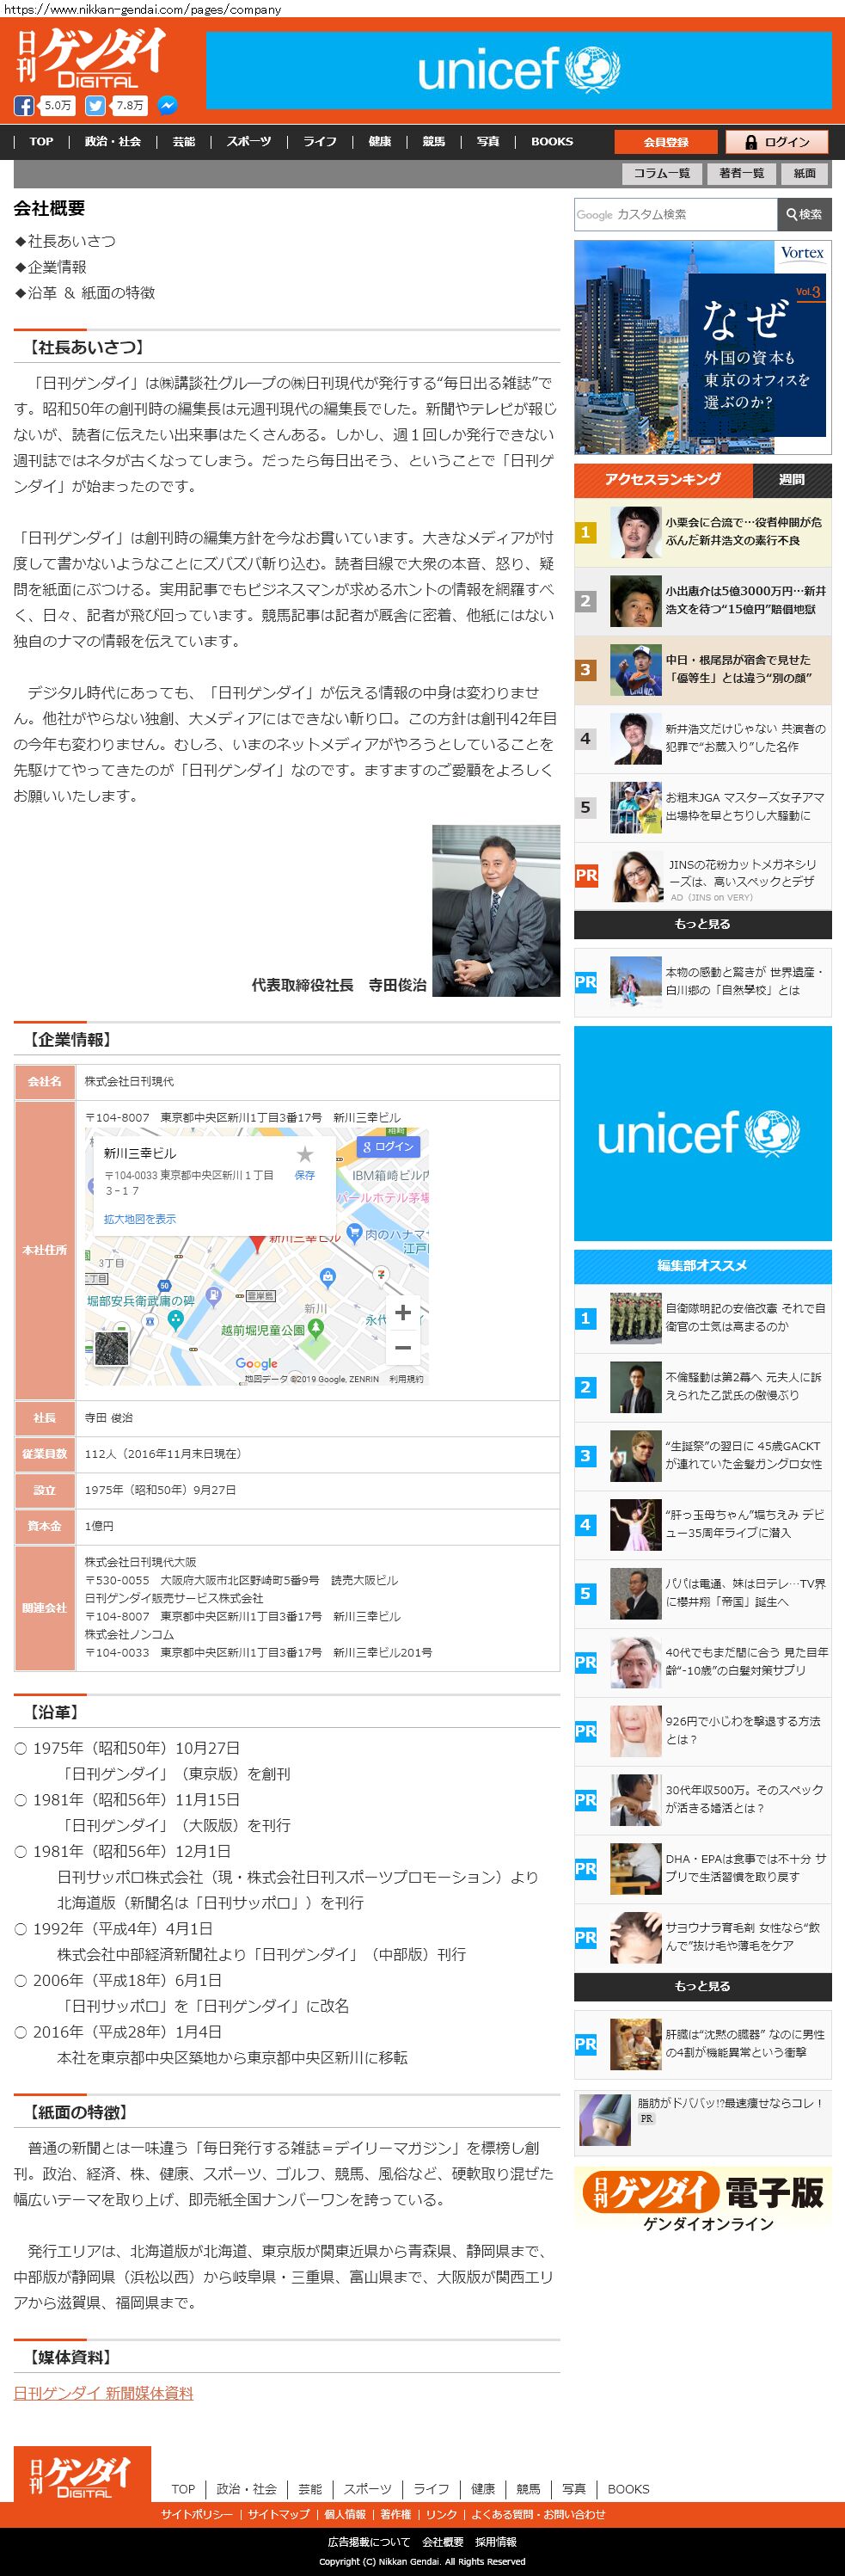Open サイトポリシー footer link
The image size is (845, 2576).
(197, 2514)
